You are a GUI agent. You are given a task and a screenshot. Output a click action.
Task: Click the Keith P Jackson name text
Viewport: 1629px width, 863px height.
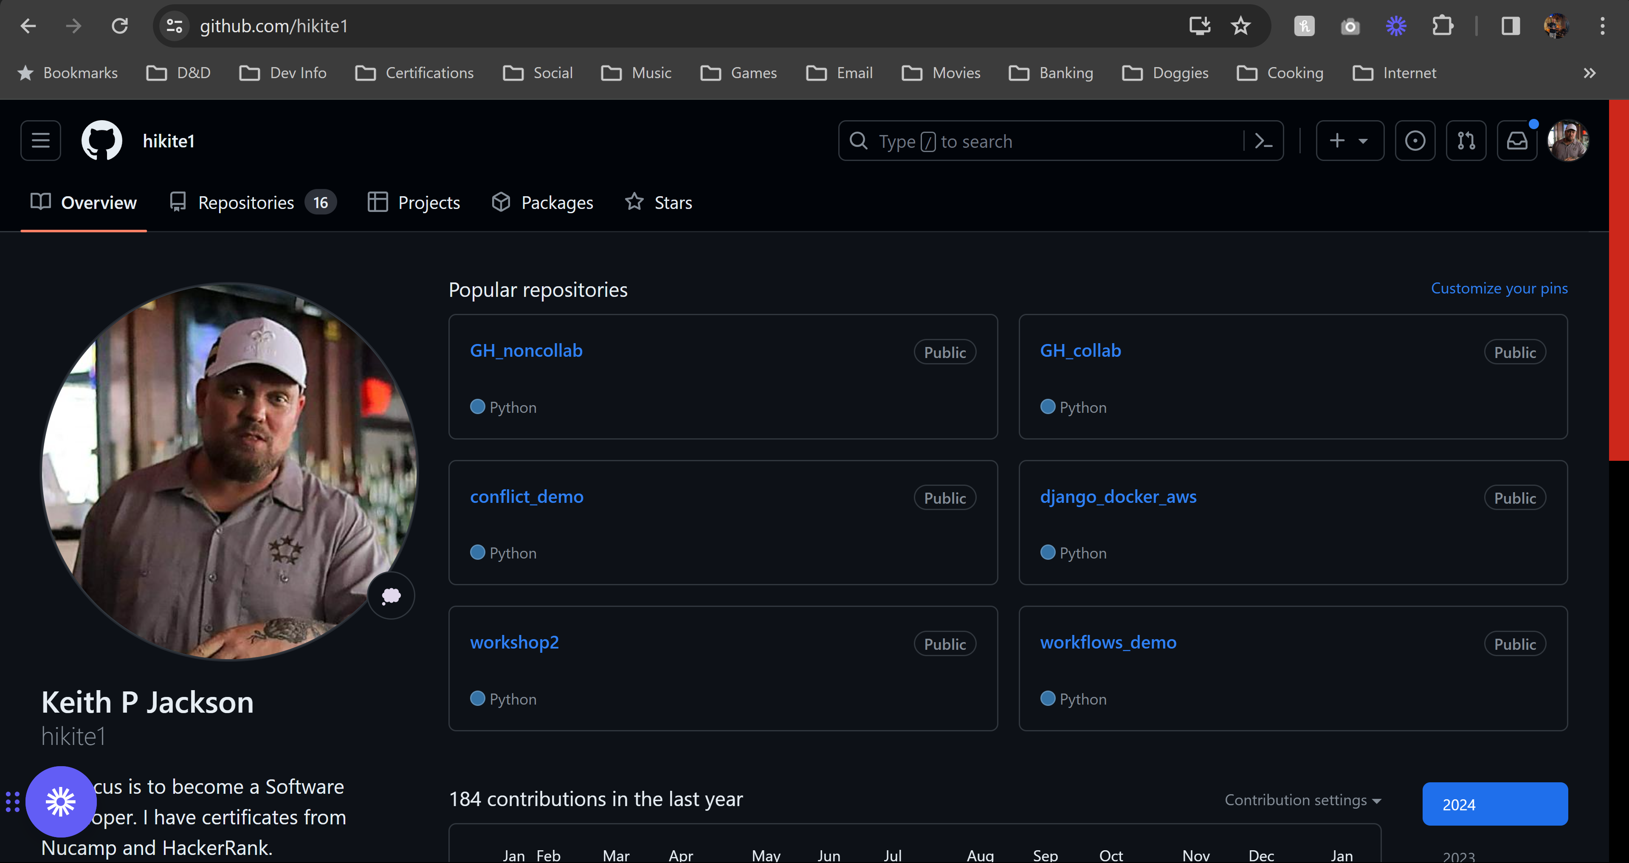click(147, 702)
